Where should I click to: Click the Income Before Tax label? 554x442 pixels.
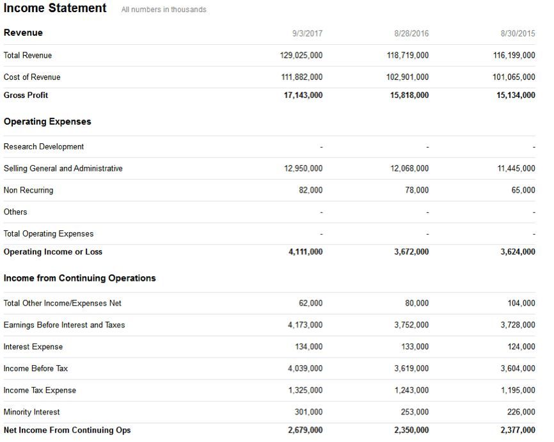[x=35, y=368]
